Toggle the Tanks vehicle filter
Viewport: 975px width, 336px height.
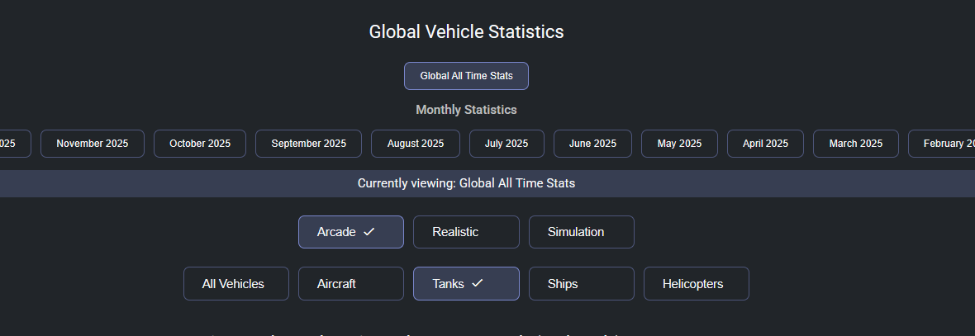pyautogui.click(x=466, y=284)
